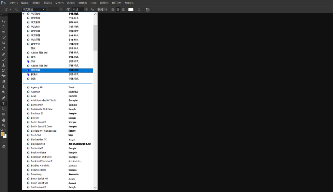This screenshot has width=333, height=192.
Task: Select the Crop tool
Action: pyautogui.click(x=4, y=43)
